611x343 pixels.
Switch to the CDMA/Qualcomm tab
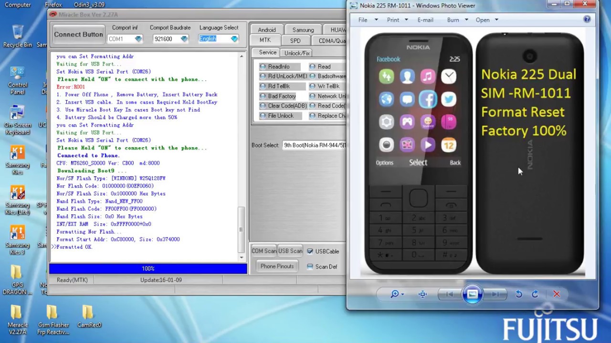click(330, 41)
